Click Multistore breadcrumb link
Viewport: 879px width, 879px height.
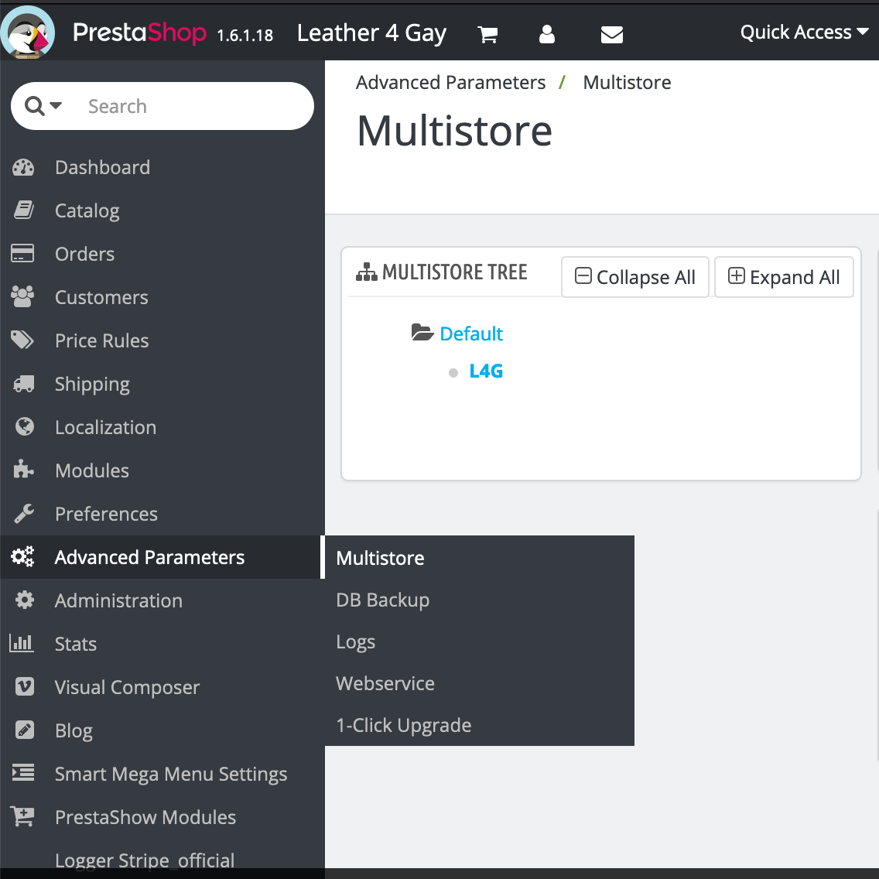627,82
